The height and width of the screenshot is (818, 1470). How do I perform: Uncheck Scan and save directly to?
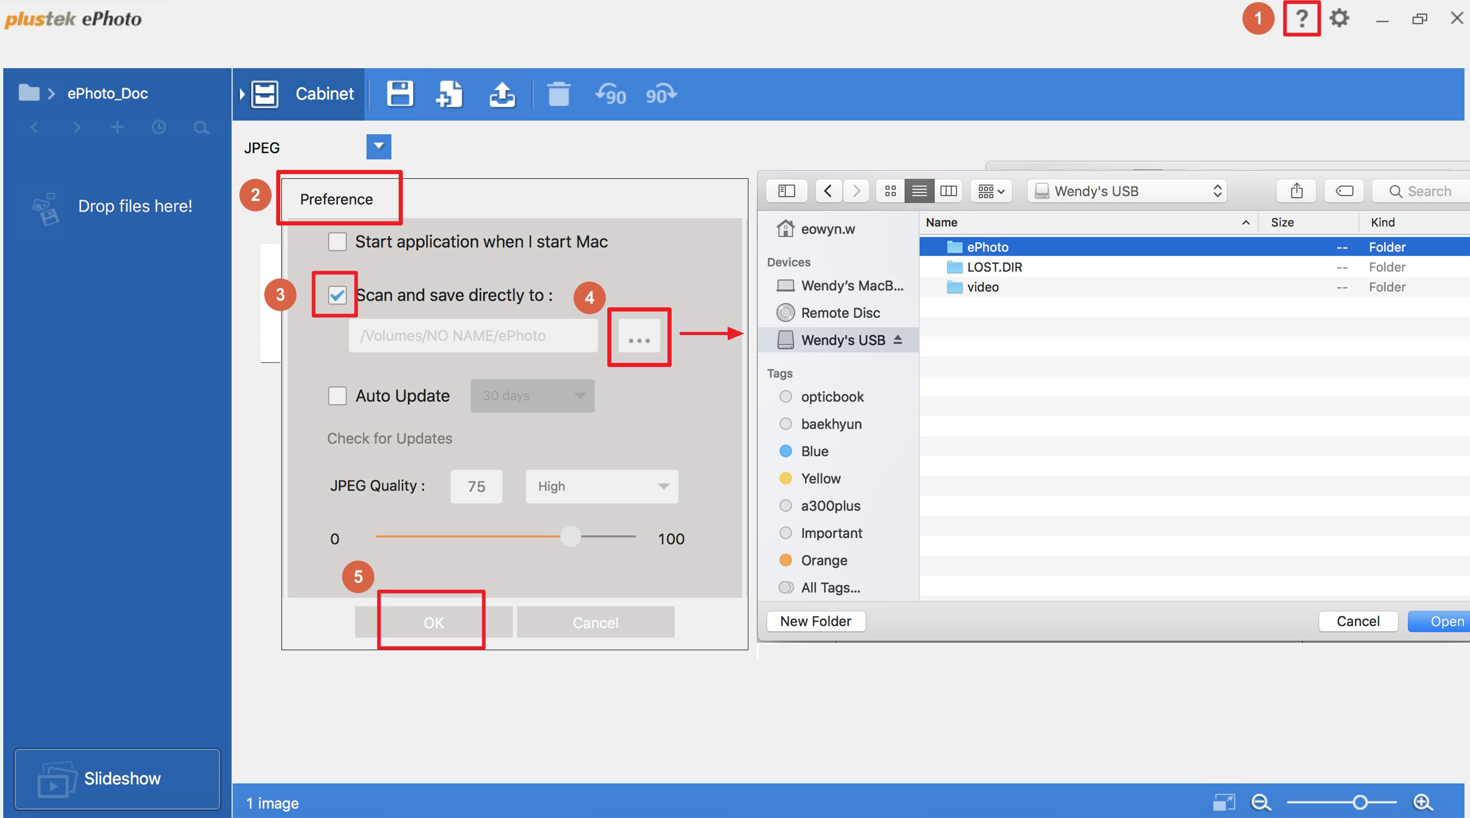coord(337,295)
